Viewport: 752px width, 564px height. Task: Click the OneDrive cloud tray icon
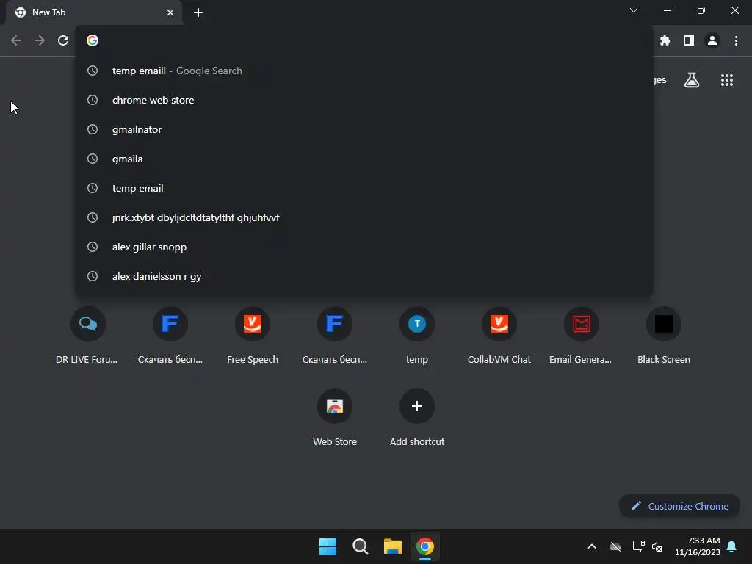point(615,546)
